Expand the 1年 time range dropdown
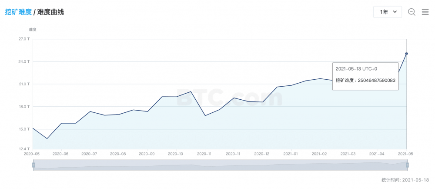The height and width of the screenshot is (189, 435). pos(387,12)
